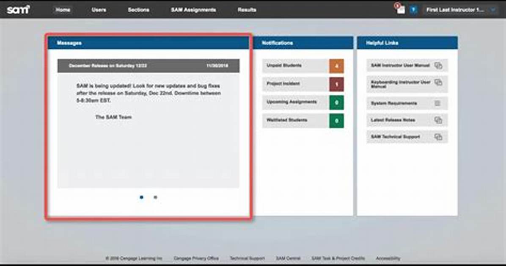This screenshot has height=266, width=506.
Task: Open the Sections menu
Action: (138, 10)
